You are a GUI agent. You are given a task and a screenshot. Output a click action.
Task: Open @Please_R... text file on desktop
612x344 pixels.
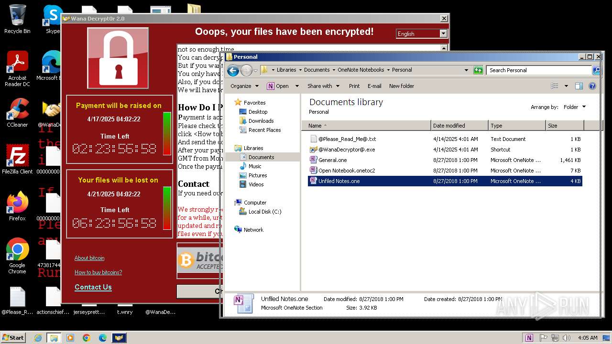tap(17, 301)
